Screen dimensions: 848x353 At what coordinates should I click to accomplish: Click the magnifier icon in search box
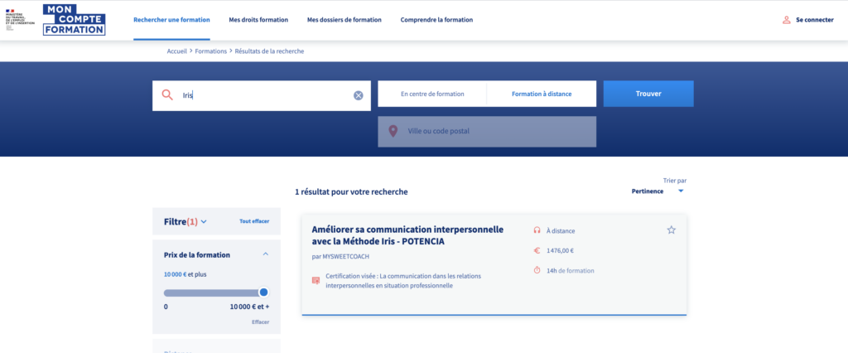coord(167,95)
